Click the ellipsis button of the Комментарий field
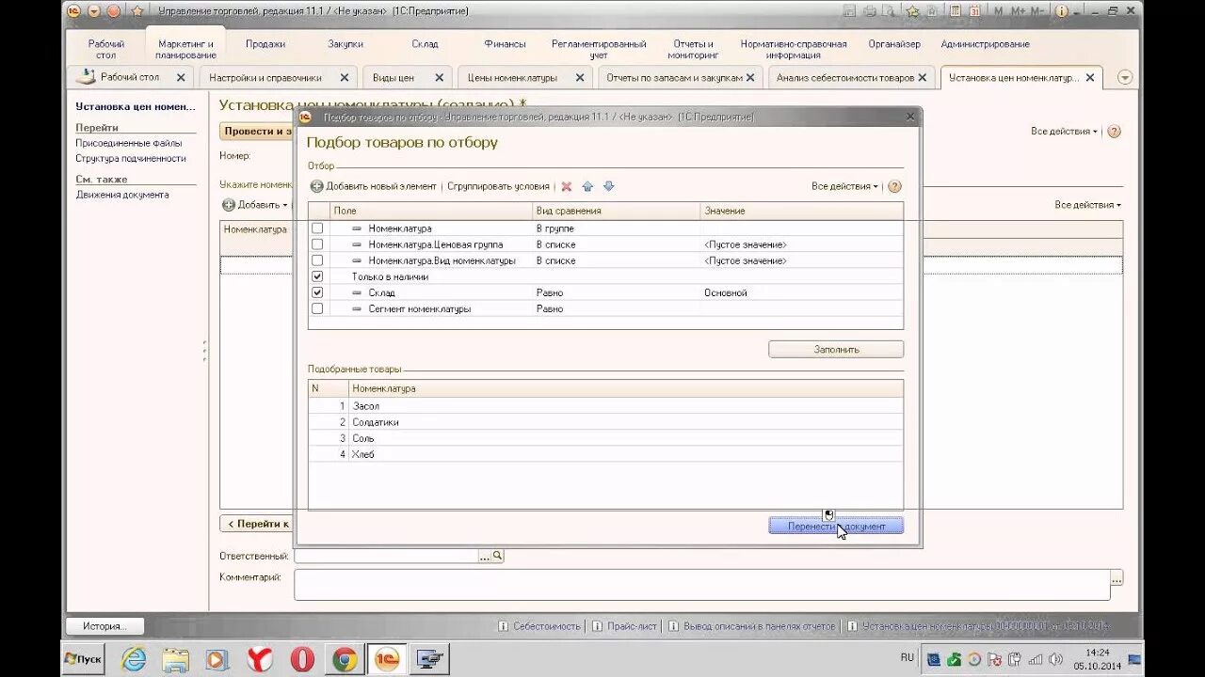The height and width of the screenshot is (677, 1205). click(x=1117, y=577)
